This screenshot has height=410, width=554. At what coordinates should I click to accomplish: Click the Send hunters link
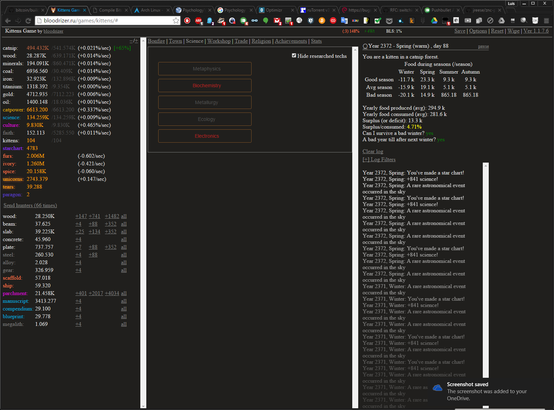tap(30, 205)
